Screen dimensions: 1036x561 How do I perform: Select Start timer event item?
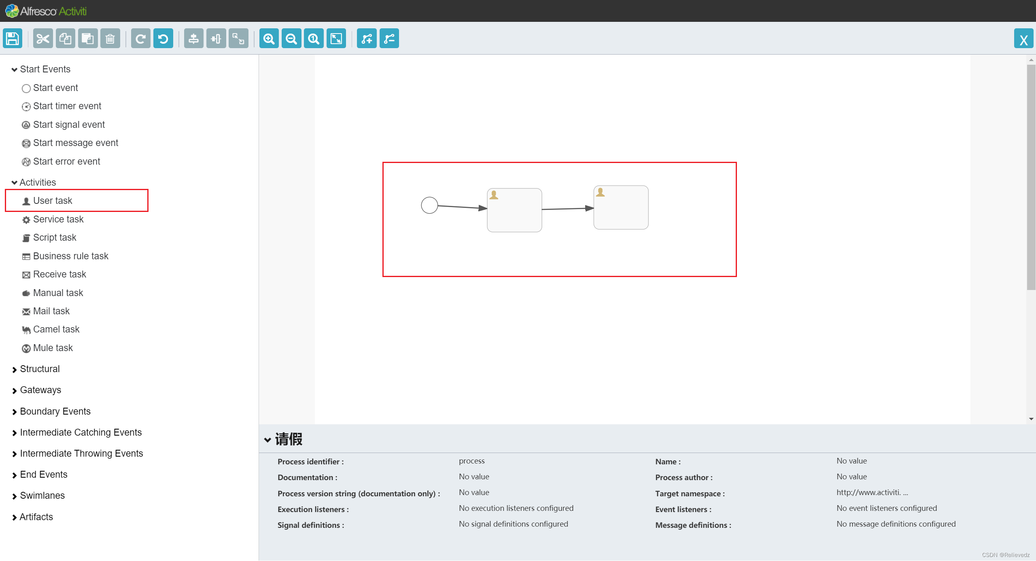[x=67, y=106]
